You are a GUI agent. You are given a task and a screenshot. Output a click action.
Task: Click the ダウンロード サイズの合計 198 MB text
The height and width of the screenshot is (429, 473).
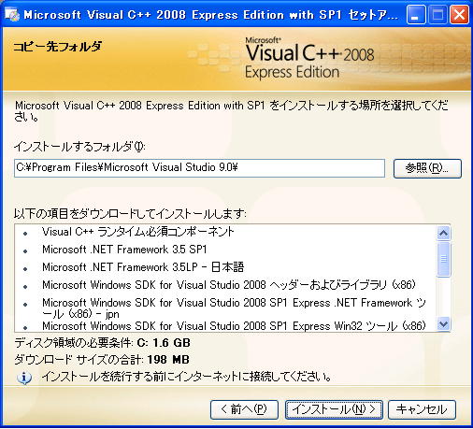point(102,360)
